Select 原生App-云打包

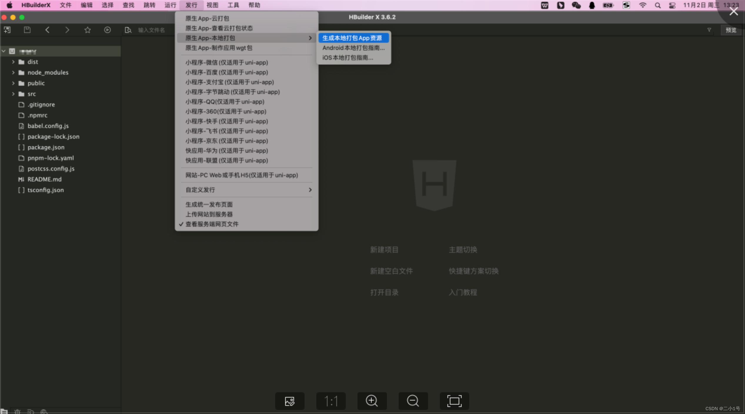[x=246, y=18]
